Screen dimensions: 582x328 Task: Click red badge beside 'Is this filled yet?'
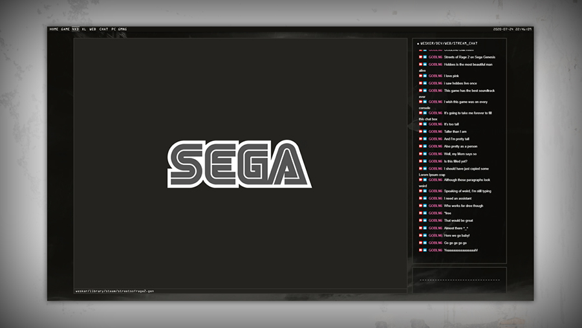click(420, 161)
